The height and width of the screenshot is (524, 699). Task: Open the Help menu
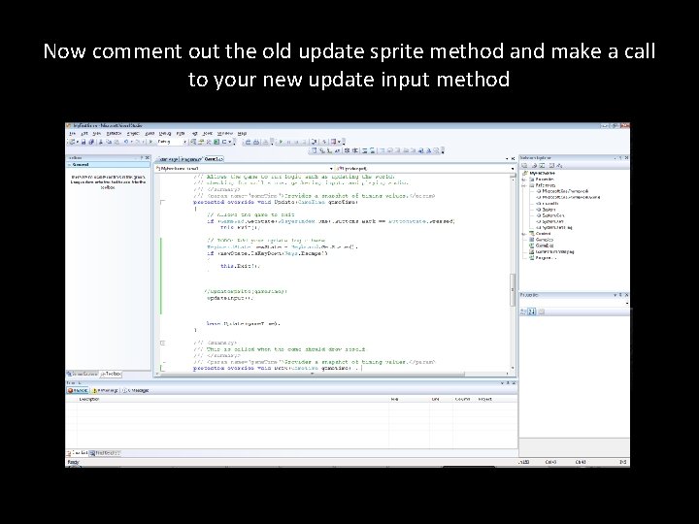(242, 133)
